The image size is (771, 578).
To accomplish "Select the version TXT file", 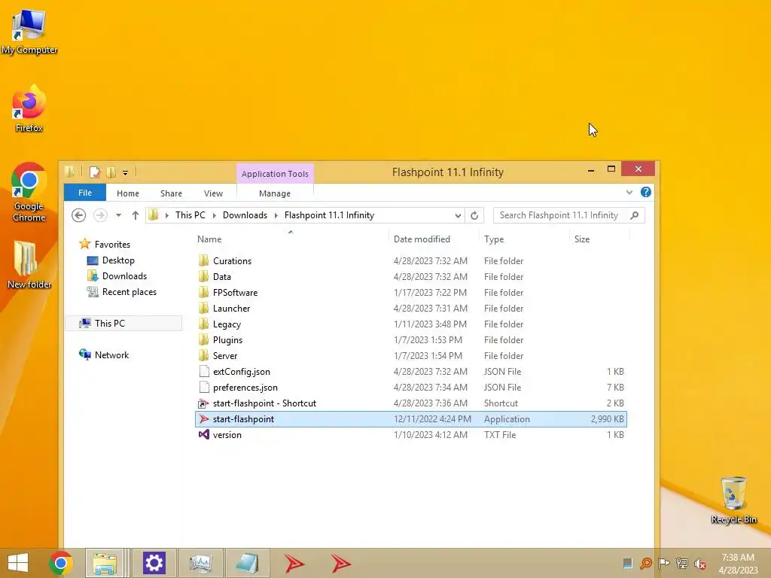I will click(x=411, y=434).
